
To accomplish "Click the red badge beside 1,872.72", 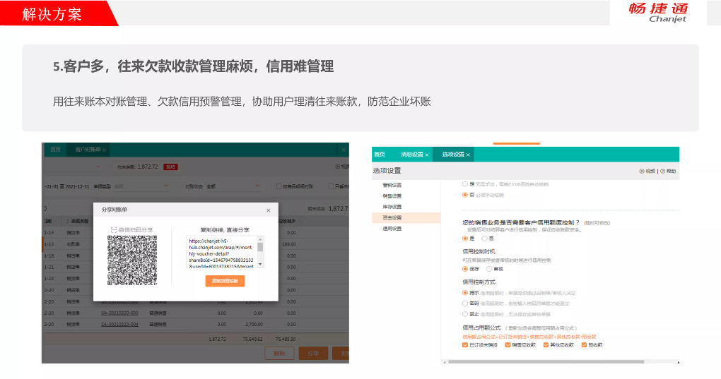I will coord(170,167).
